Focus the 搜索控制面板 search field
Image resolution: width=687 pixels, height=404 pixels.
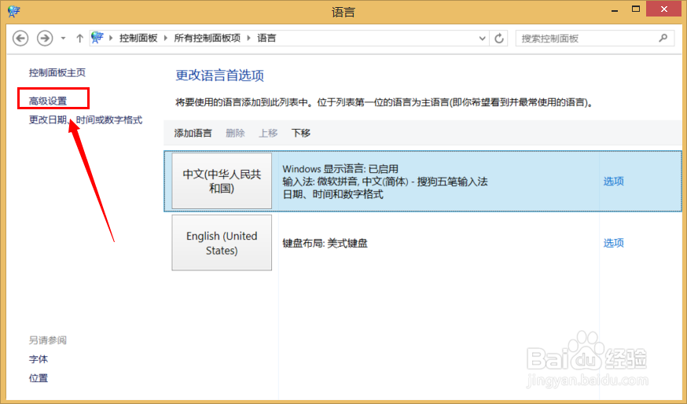click(x=595, y=39)
